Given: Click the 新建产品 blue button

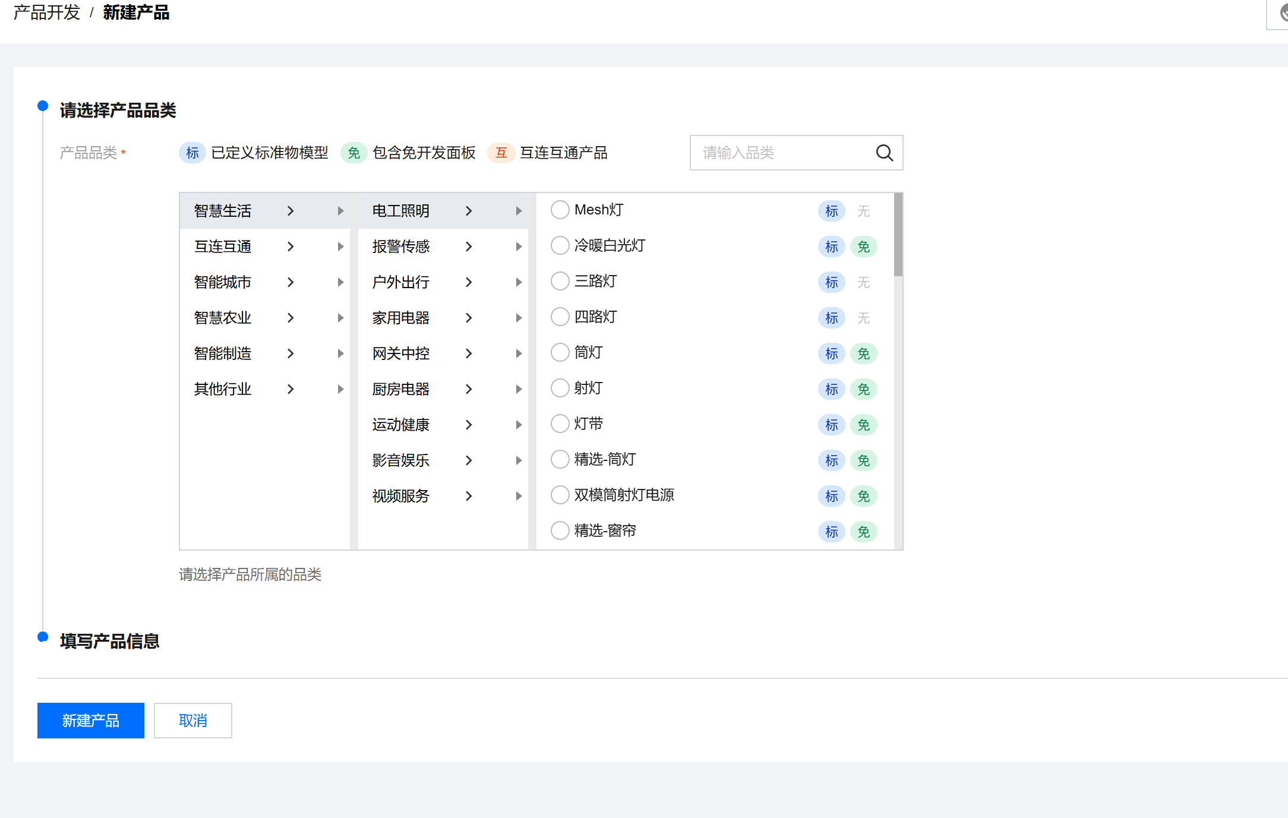Looking at the screenshot, I should (90, 721).
